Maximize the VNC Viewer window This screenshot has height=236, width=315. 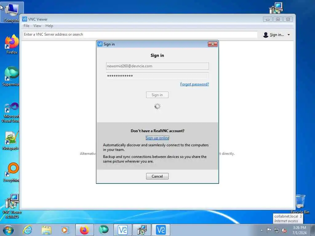pos(278,19)
